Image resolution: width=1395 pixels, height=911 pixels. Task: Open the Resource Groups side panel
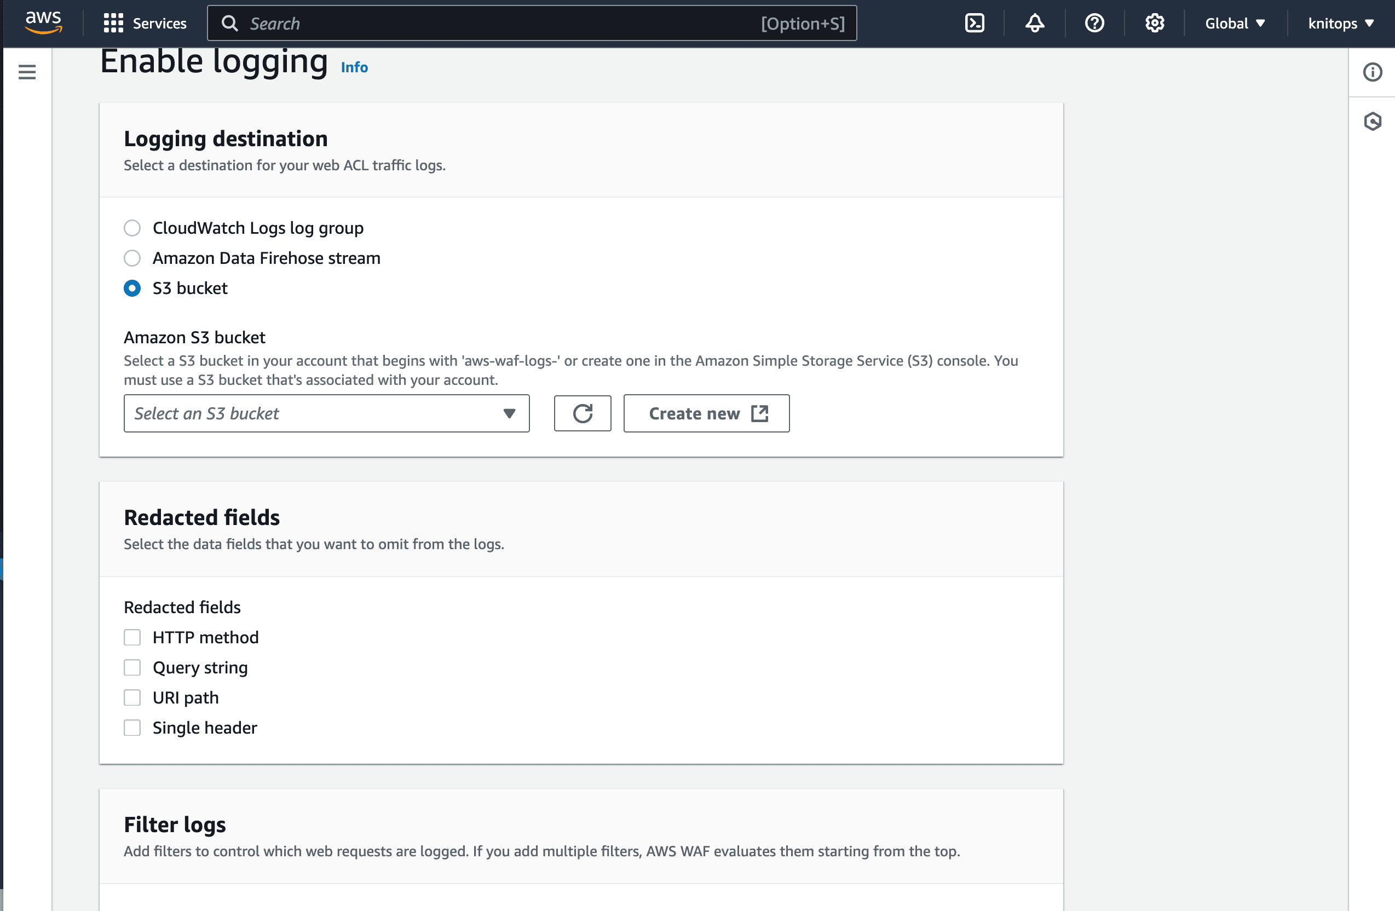pyautogui.click(x=1371, y=122)
